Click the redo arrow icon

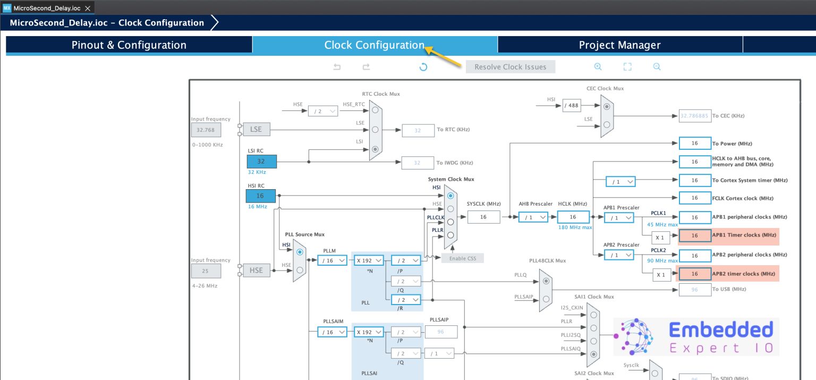coord(366,67)
